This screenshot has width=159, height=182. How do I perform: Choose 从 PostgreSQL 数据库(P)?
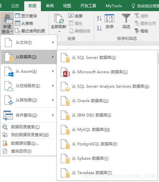click(x=107, y=144)
